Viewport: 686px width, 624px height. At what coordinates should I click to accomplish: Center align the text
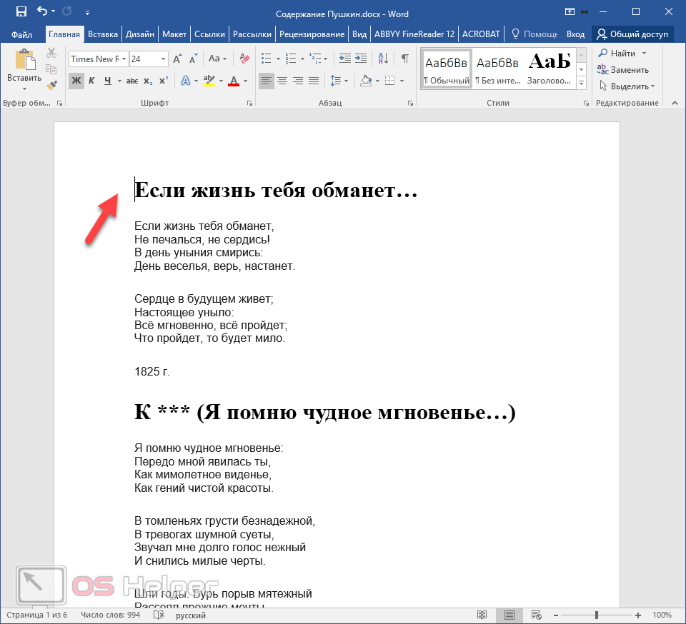click(282, 81)
